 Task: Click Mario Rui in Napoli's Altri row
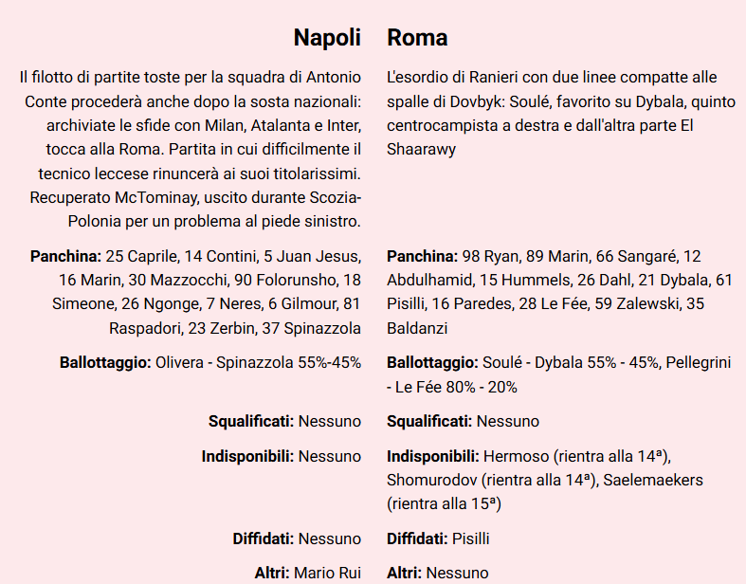[x=327, y=573]
